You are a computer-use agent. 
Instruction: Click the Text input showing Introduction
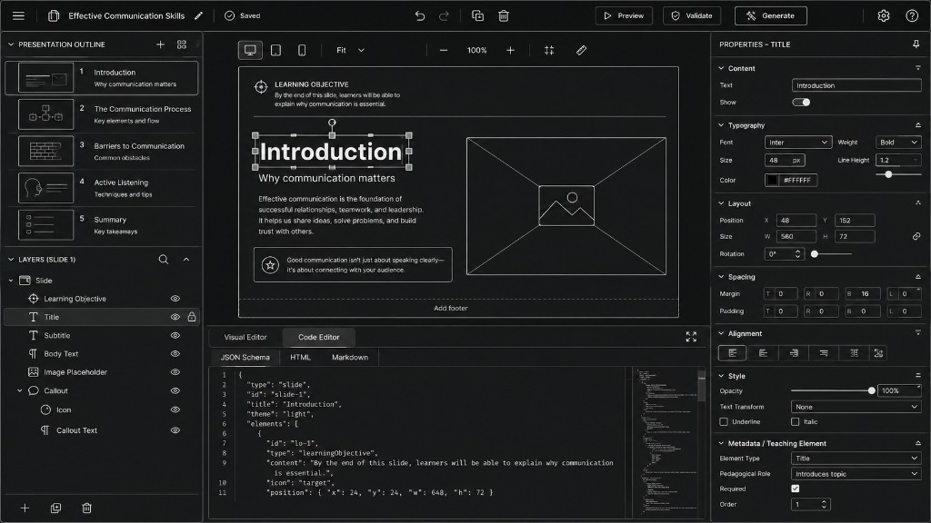pos(856,85)
